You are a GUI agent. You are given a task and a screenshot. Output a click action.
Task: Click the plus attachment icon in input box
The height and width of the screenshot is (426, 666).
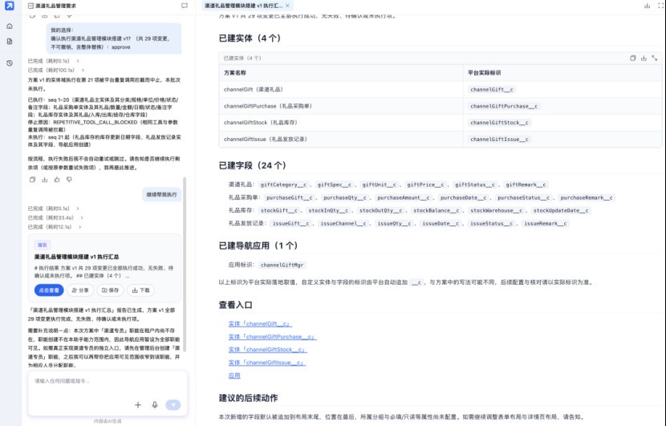pos(138,405)
